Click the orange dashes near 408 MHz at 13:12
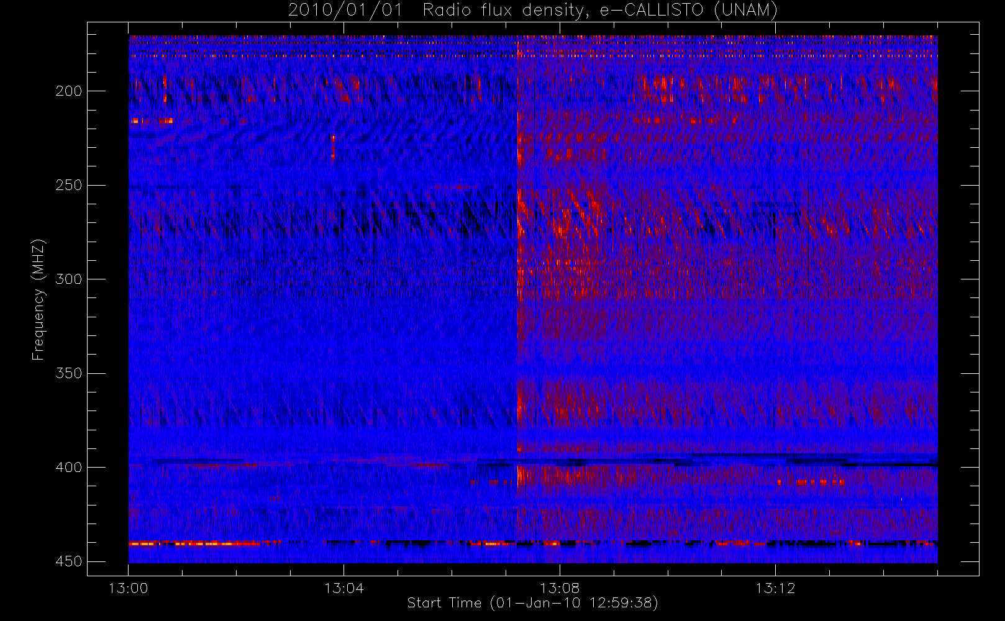 [x=811, y=483]
